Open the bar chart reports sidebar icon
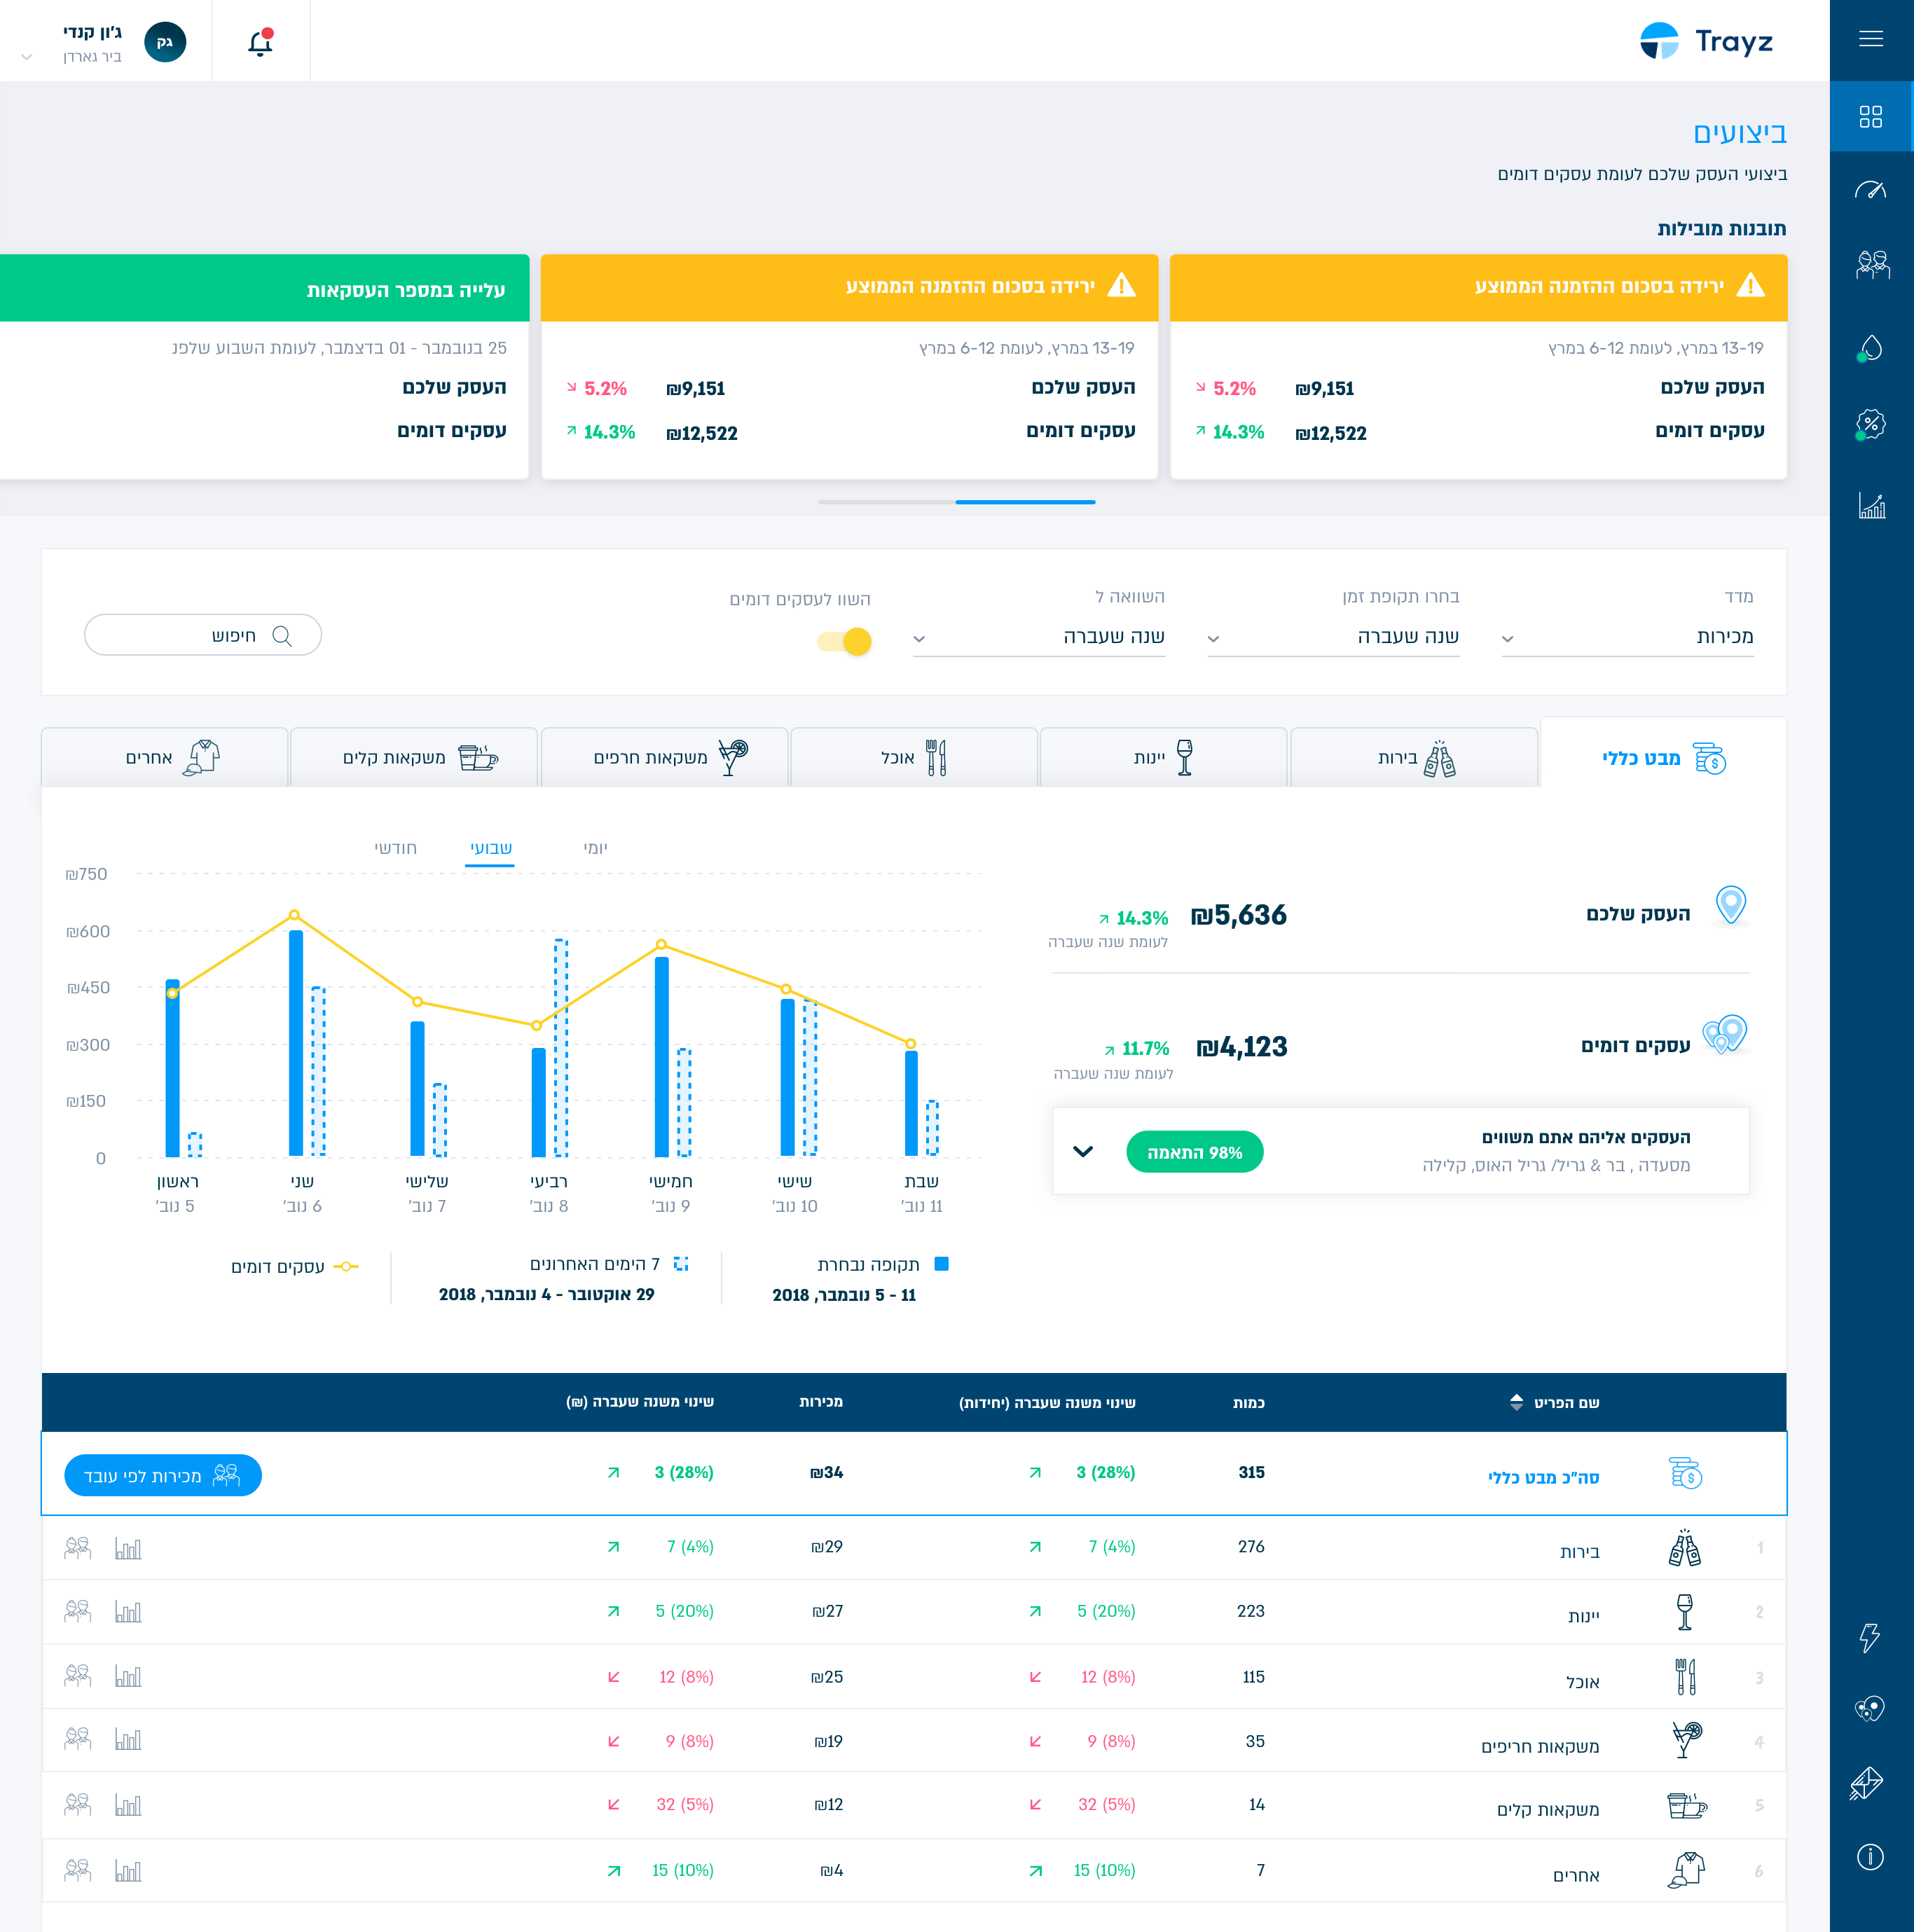Screen dimensions: 1914x1932 [x=1871, y=506]
